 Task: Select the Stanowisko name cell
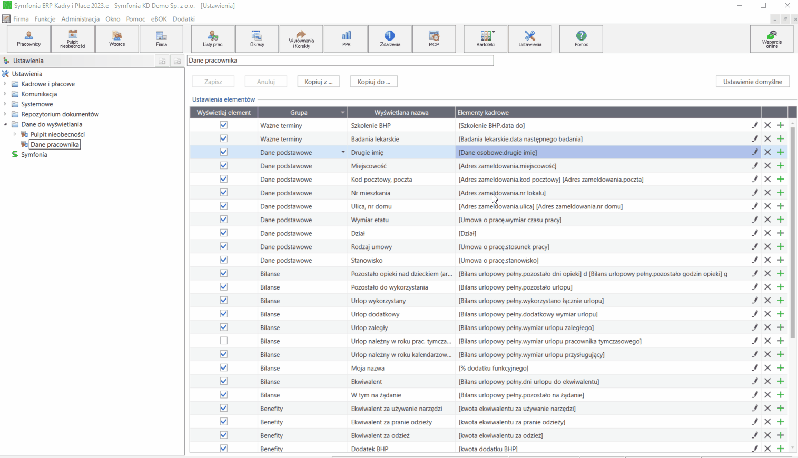click(x=401, y=260)
